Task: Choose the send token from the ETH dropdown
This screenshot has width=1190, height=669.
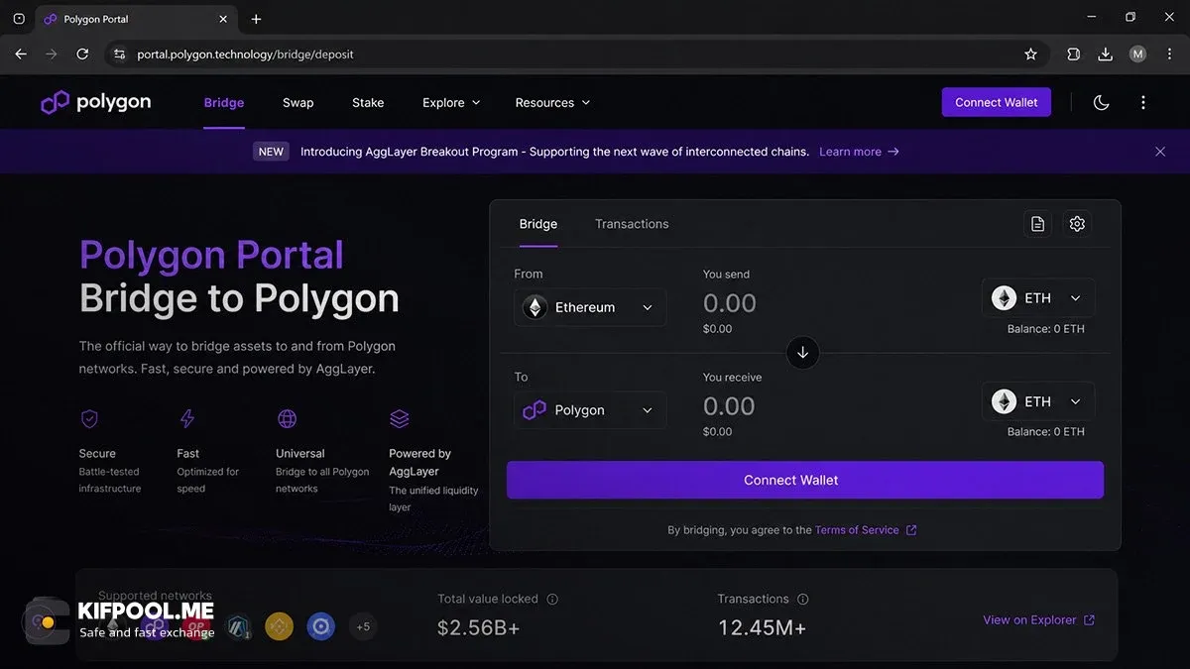Action: click(1038, 297)
